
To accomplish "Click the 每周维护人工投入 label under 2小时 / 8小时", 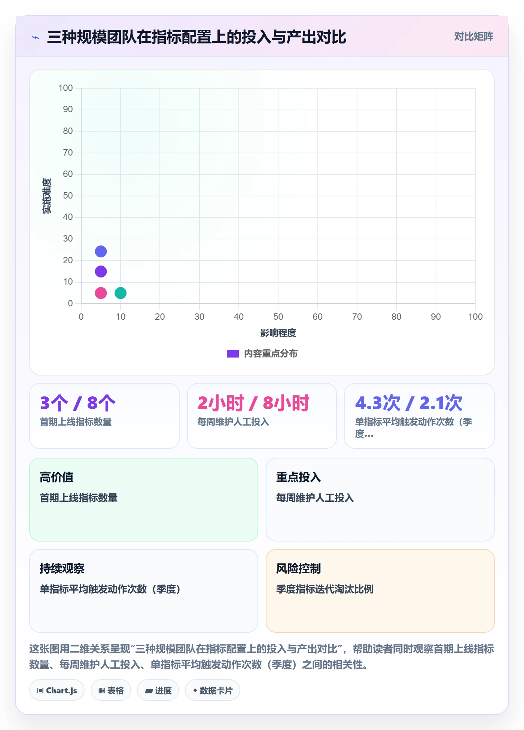I will pos(233,422).
